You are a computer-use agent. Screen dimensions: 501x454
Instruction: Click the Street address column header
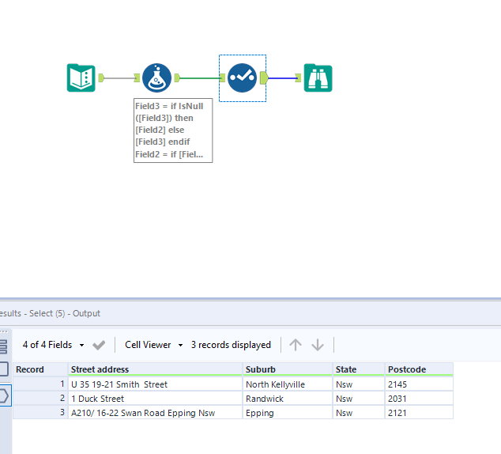(x=155, y=369)
